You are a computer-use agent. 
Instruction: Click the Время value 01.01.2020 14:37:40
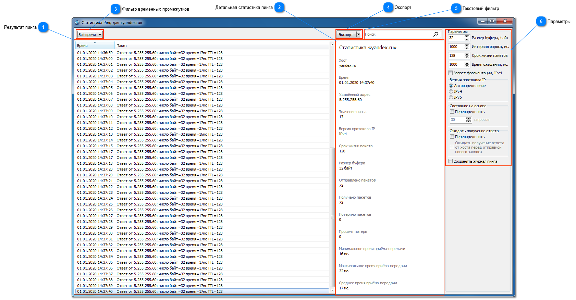pos(357,83)
